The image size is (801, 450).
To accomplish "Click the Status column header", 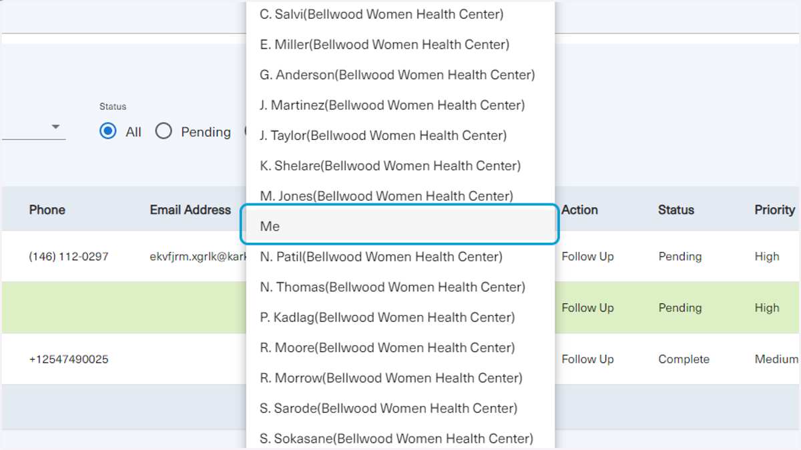I will 676,210.
